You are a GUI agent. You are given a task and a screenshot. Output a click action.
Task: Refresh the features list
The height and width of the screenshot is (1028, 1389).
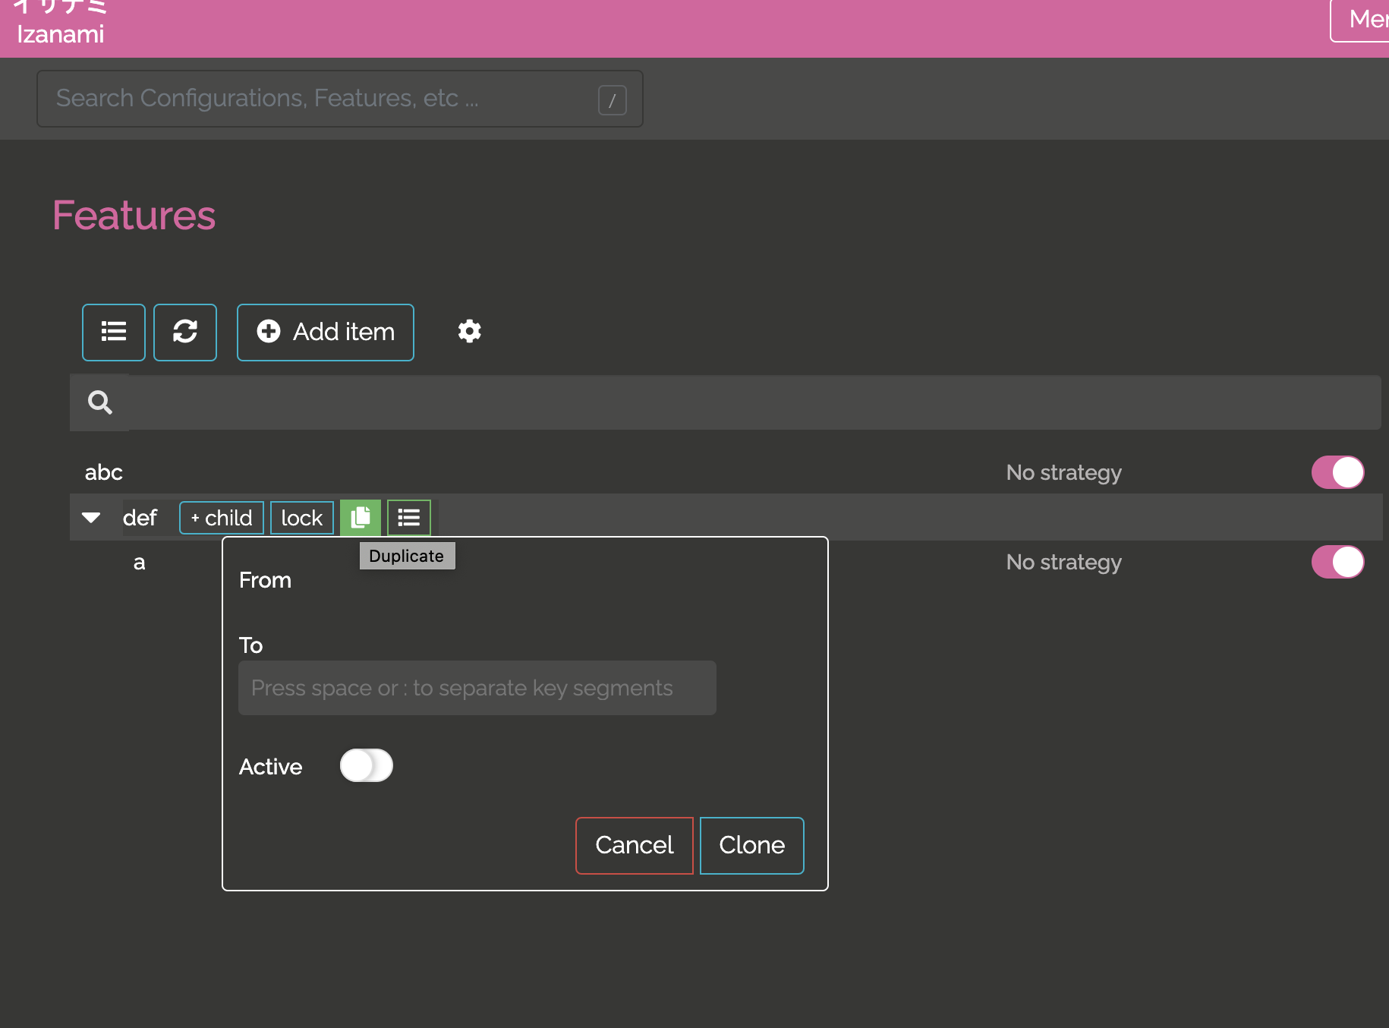coord(185,332)
